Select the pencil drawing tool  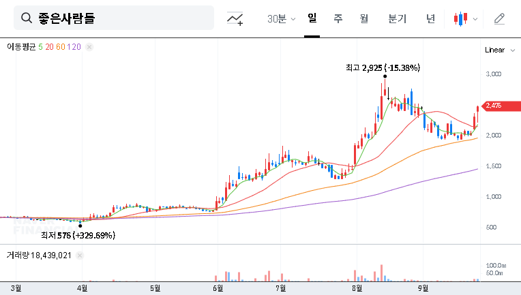pyautogui.click(x=499, y=19)
